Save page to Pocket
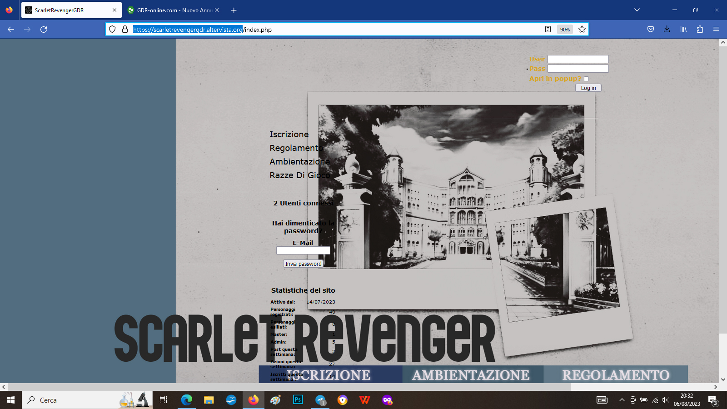Screen dimensions: 727x409 point(651,30)
